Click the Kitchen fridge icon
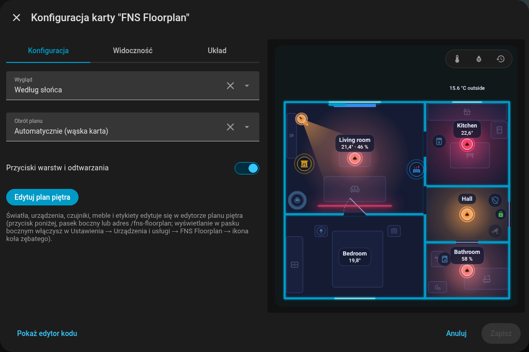529x352 pixels. (x=500, y=130)
